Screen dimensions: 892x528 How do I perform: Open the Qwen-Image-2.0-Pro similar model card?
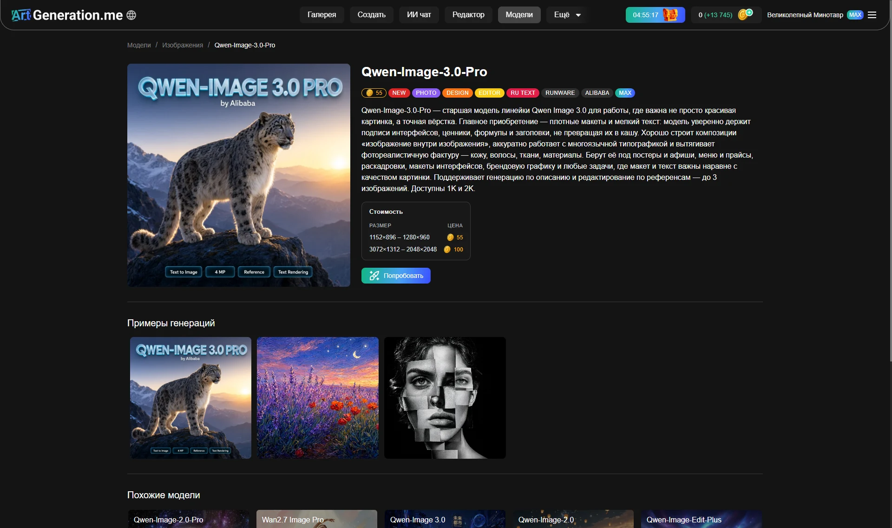click(x=189, y=519)
